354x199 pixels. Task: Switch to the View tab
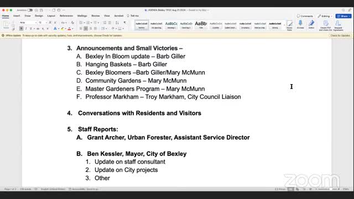click(107, 16)
